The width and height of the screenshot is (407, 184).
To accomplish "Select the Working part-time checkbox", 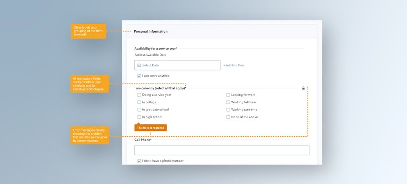I will pyautogui.click(x=228, y=110).
